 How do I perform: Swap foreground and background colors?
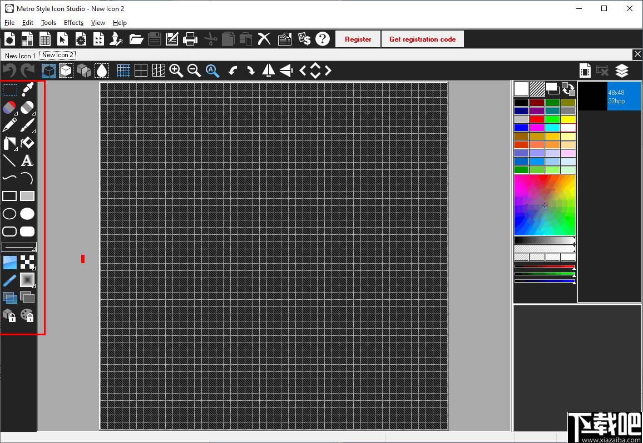568,89
